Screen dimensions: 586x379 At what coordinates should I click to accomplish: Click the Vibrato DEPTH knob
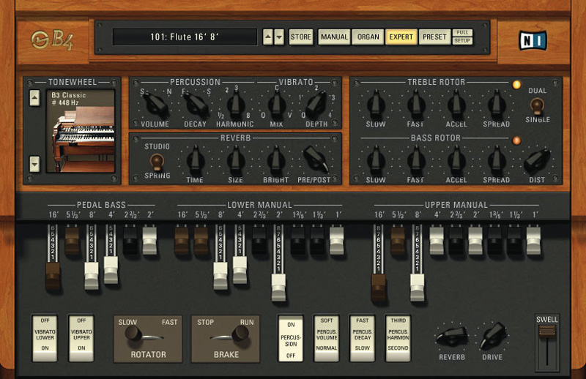pyautogui.click(x=316, y=104)
